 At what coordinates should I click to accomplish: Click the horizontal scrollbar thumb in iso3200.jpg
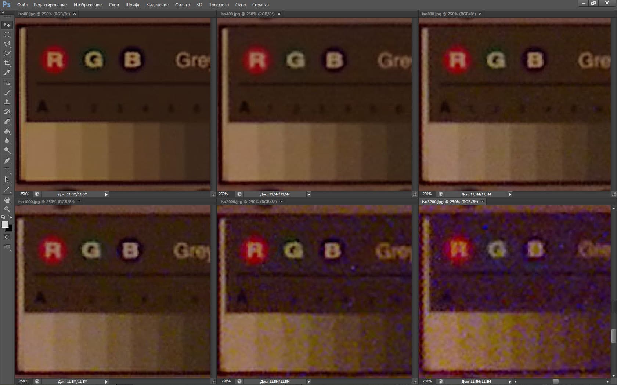pyautogui.click(x=556, y=381)
